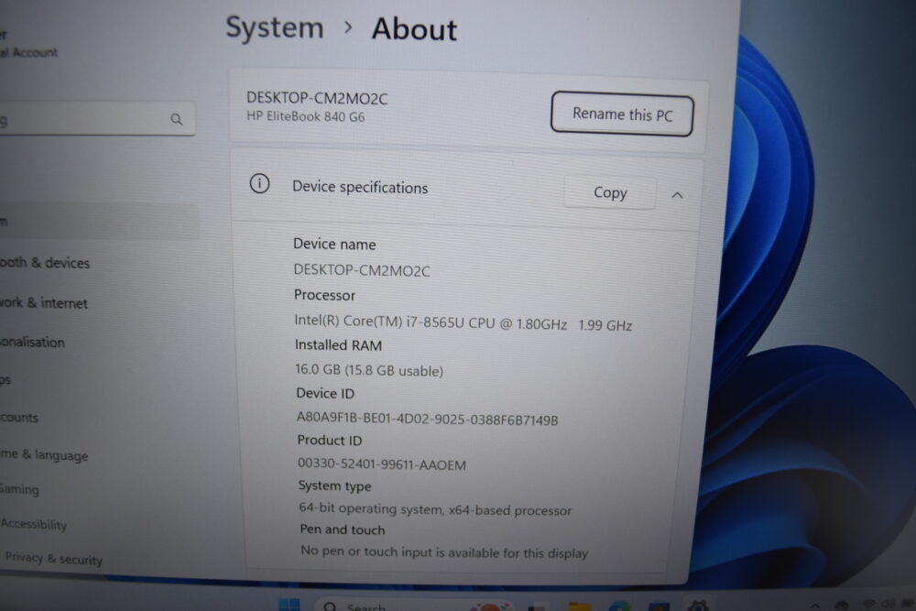
Task: Select the HP EliteBook 840 G6 model text
Action: point(306,116)
